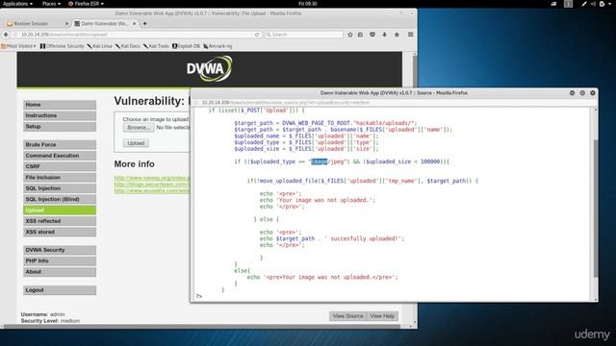This screenshot has width=616, height=346.
Task: Click highlighted 'image' text in source code
Action: pos(319,161)
